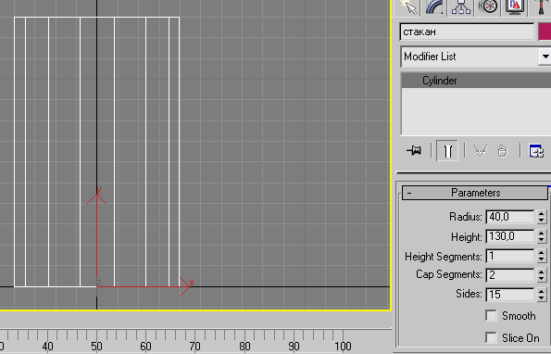Screen dimensions: 551x354
Task: Open the Hierarchy panel tab
Action: pos(461,7)
